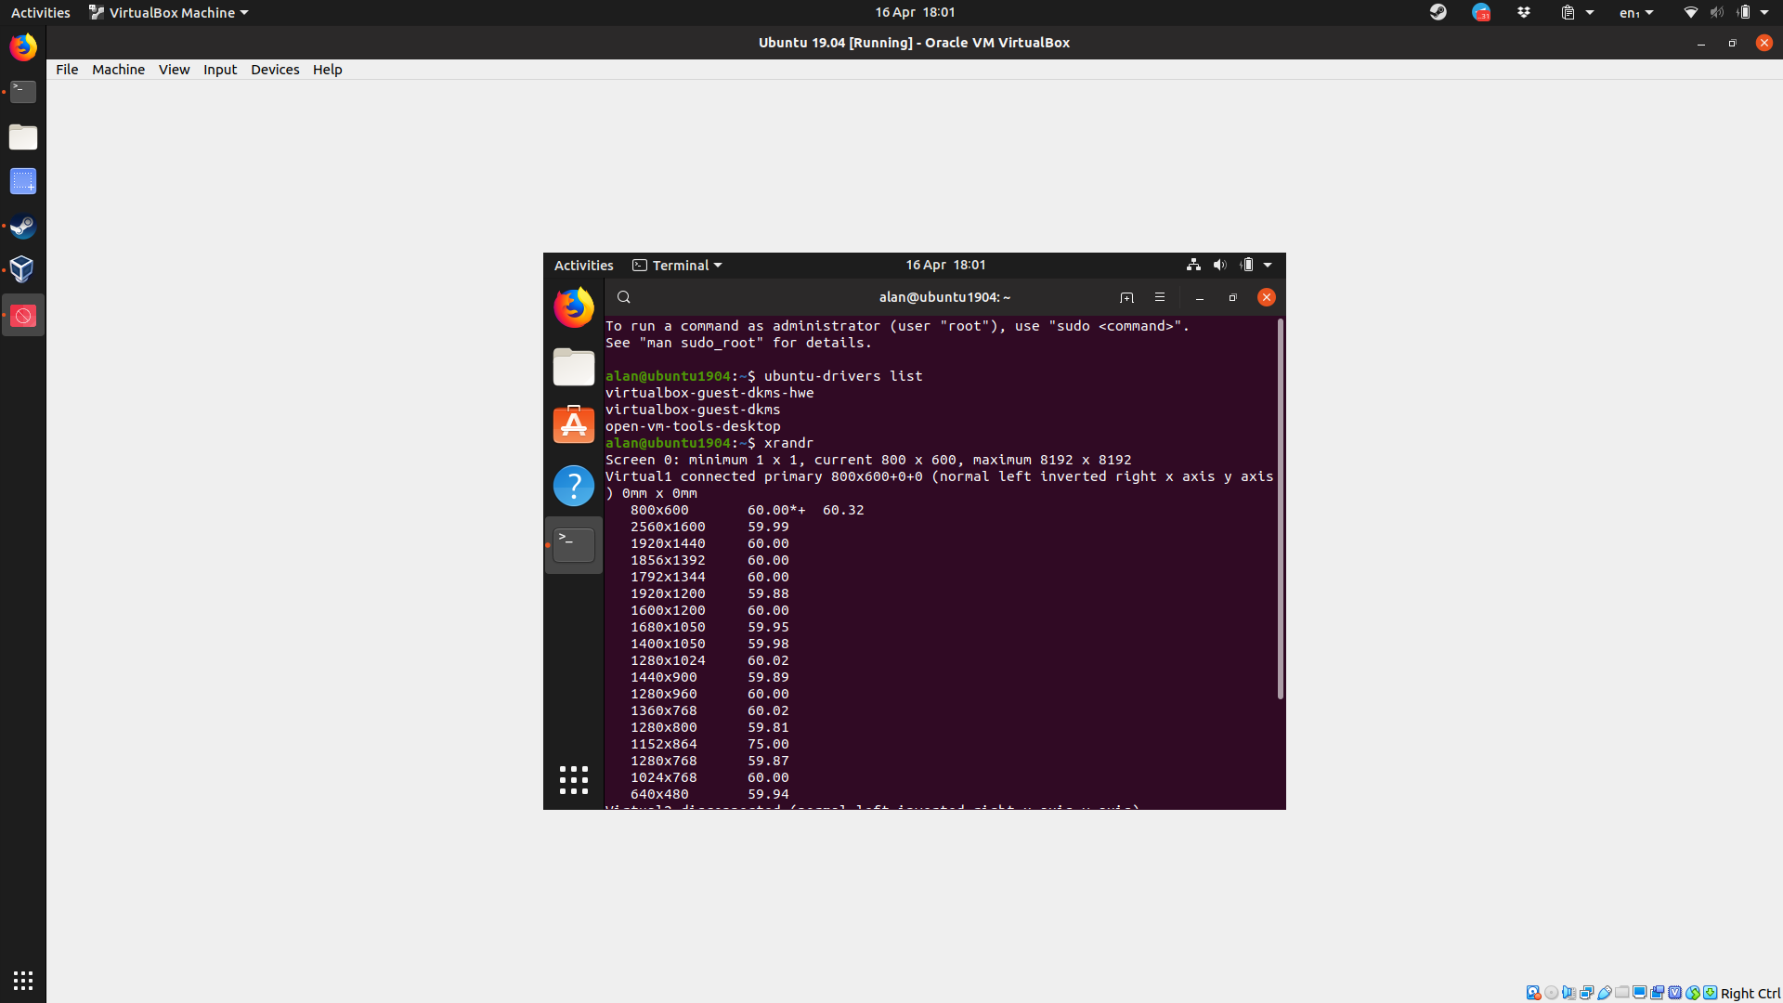Image resolution: width=1783 pixels, height=1003 pixels.
Task: Open Terminal in the host dock
Action: click(x=23, y=91)
